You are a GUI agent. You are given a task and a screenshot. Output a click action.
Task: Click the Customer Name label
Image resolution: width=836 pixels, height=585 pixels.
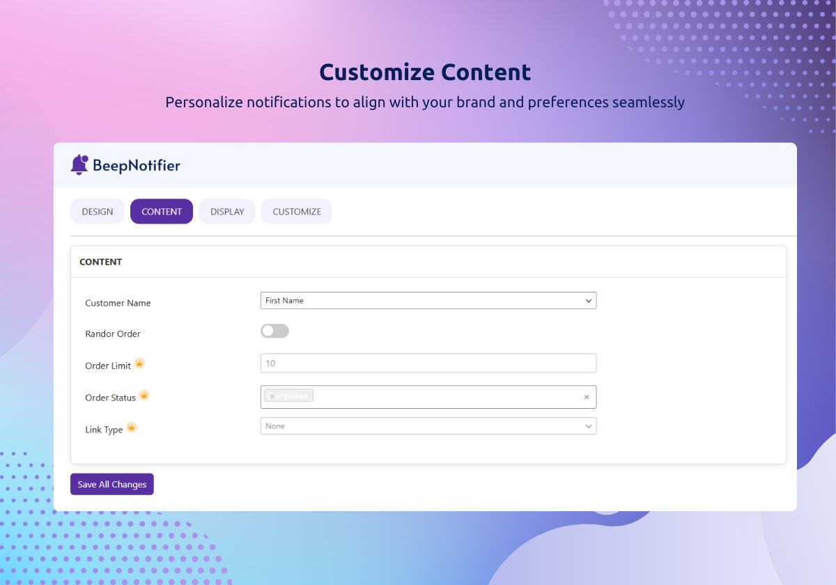[118, 303]
